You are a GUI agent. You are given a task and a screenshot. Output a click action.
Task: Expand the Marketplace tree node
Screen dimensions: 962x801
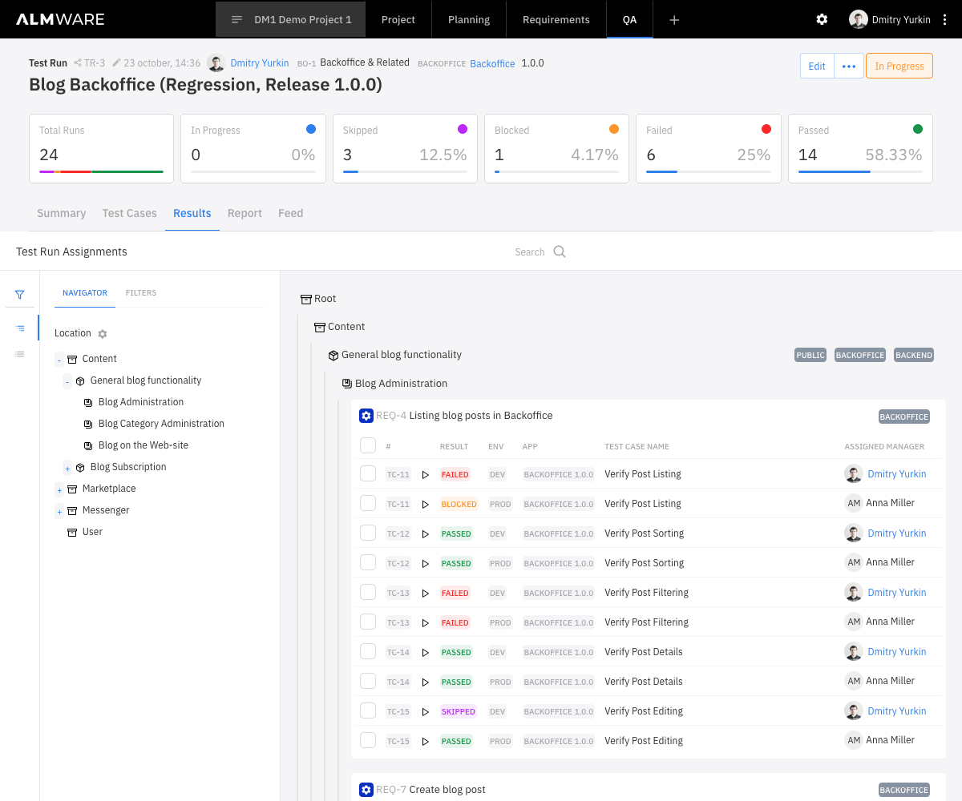coord(59,489)
